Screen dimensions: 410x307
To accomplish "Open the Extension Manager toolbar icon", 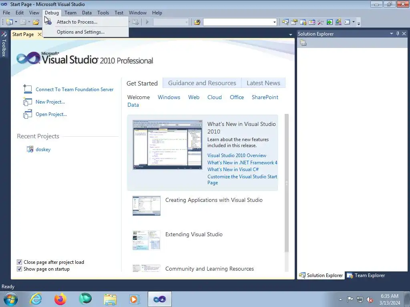I will 338,22.
